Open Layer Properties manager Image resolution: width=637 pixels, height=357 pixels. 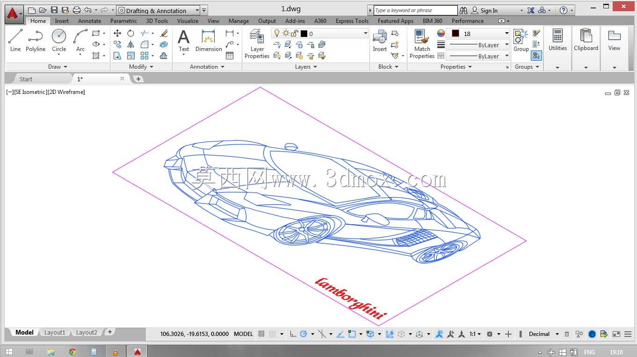[x=257, y=43]
